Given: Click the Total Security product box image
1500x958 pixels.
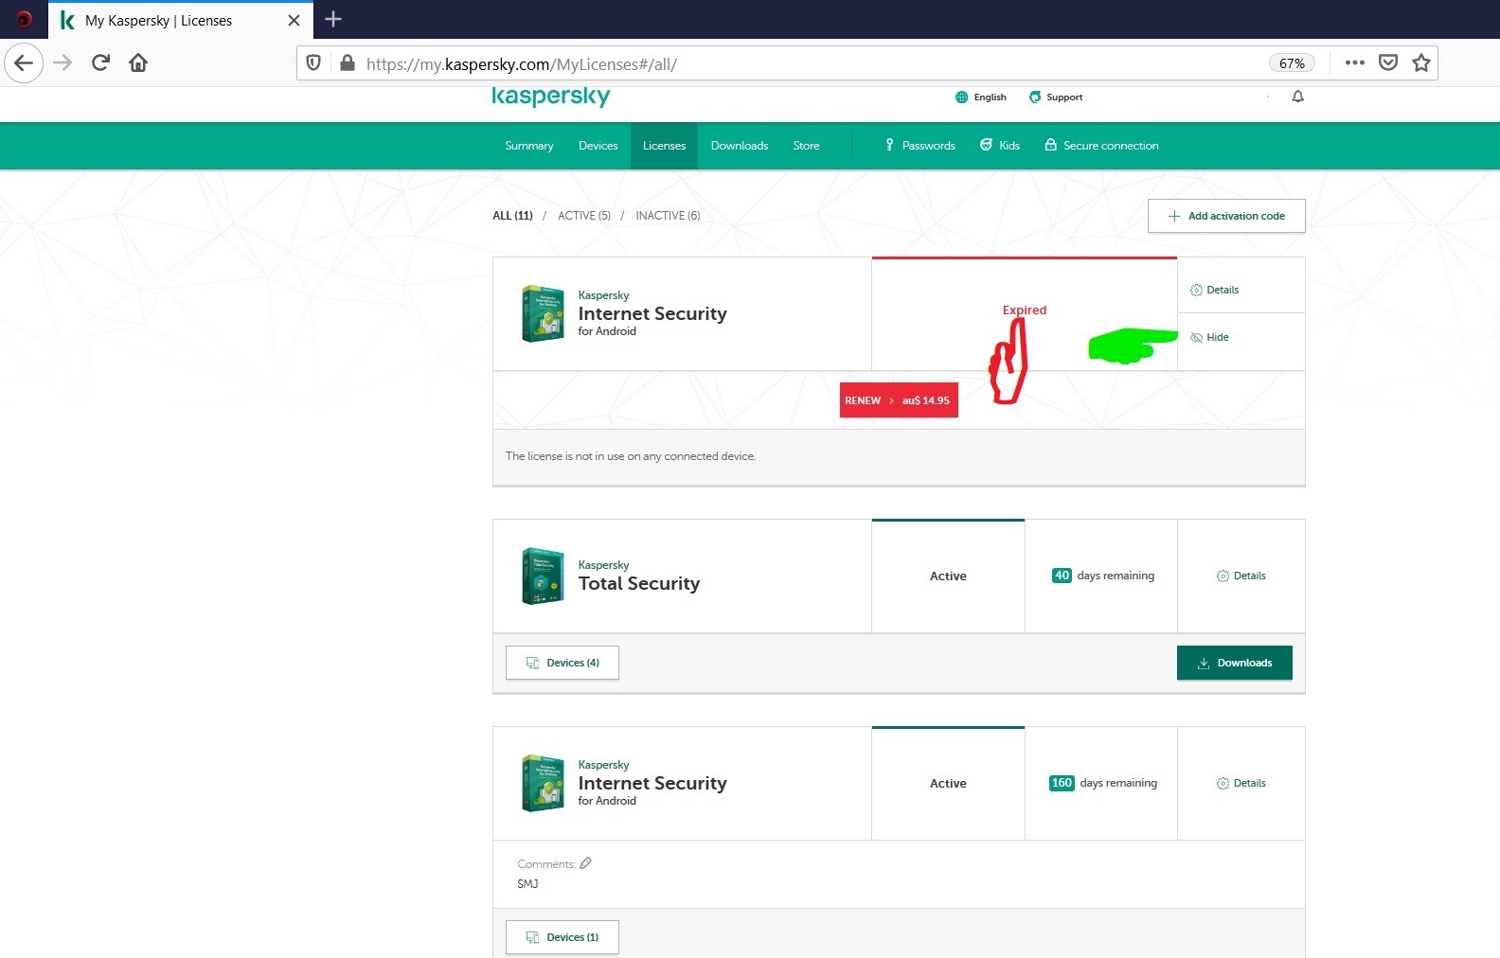Looking at the screenshot, I should point(543,576).
